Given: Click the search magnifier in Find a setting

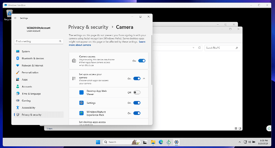Looking at the screenshot, I should click(x=60, y=41).
